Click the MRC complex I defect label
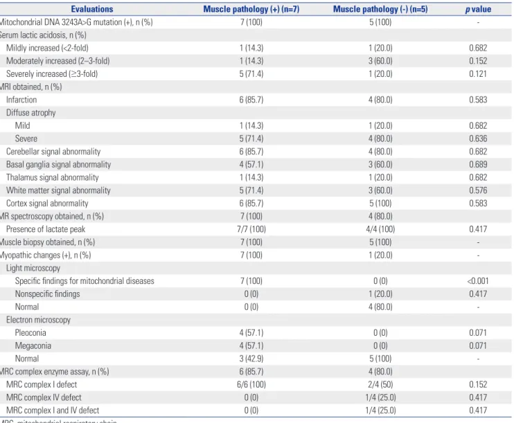 pos(42,384)
